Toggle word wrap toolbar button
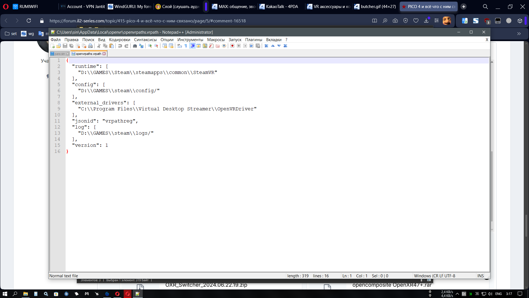The image size is (529, 298). [179, 46]
